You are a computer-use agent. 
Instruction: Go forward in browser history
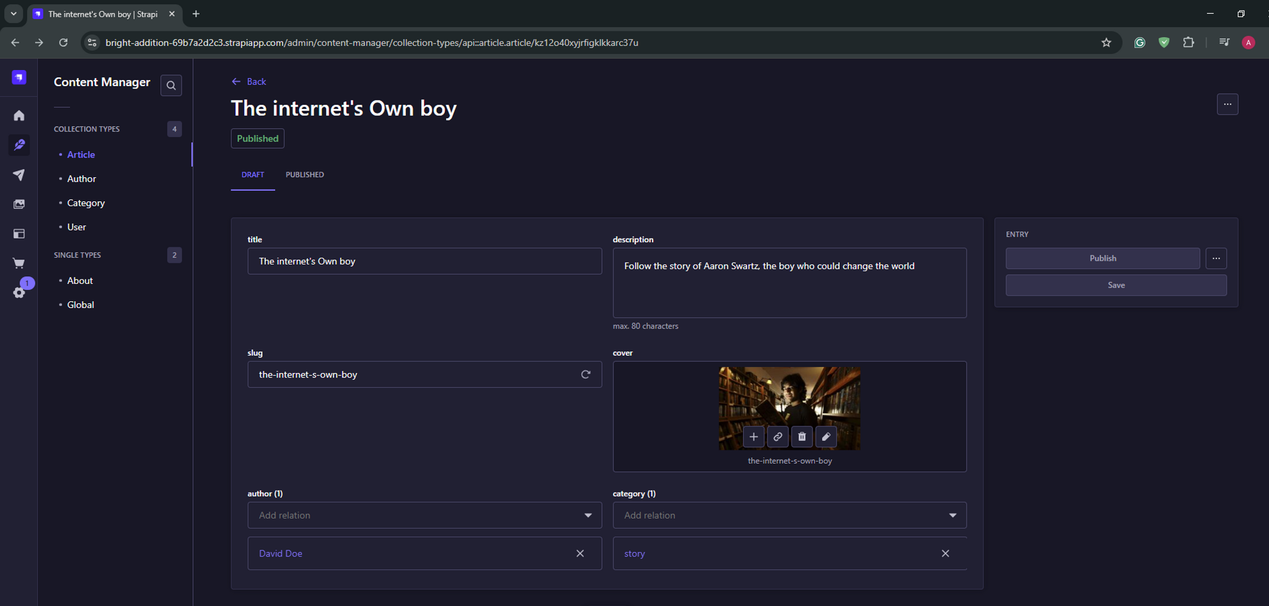point(39,43)
